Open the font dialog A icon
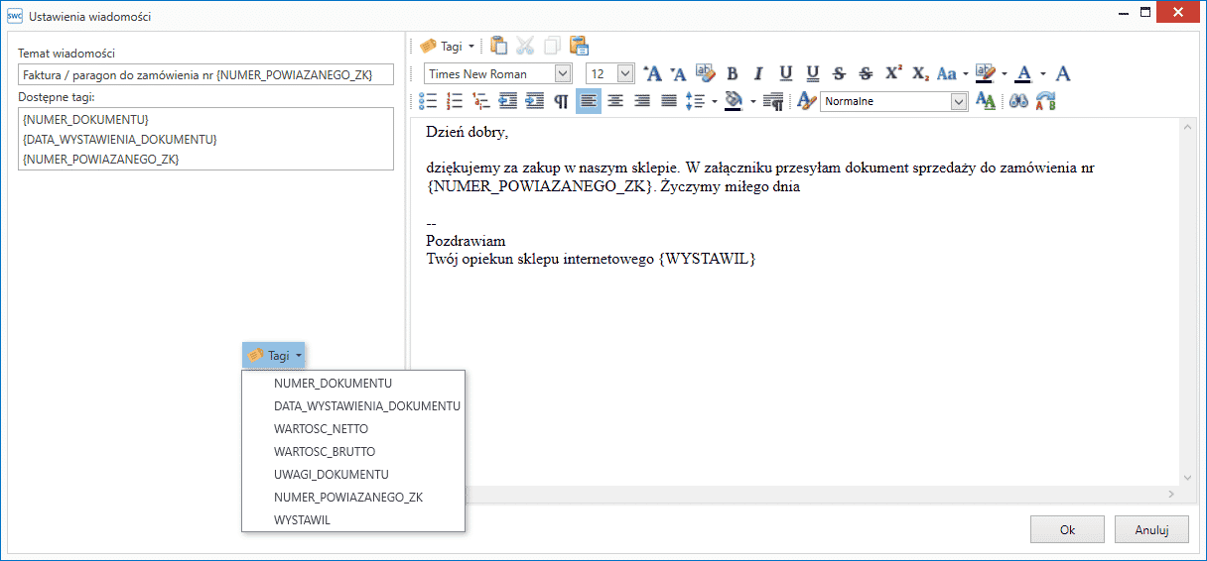The height and width of the screenshot is (561, 1207). 1063,73
